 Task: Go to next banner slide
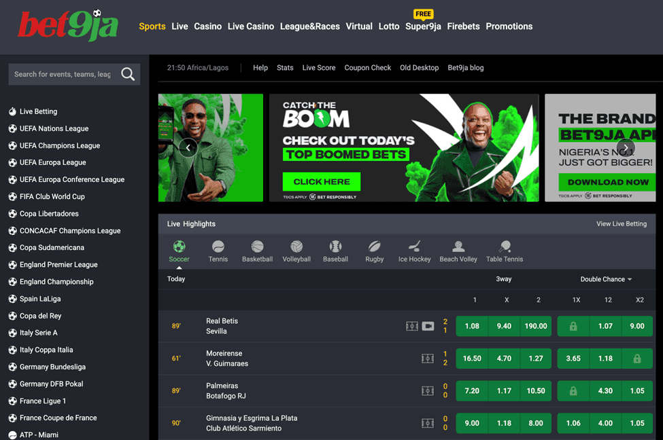pyautogui.click(x=626, y=148)
